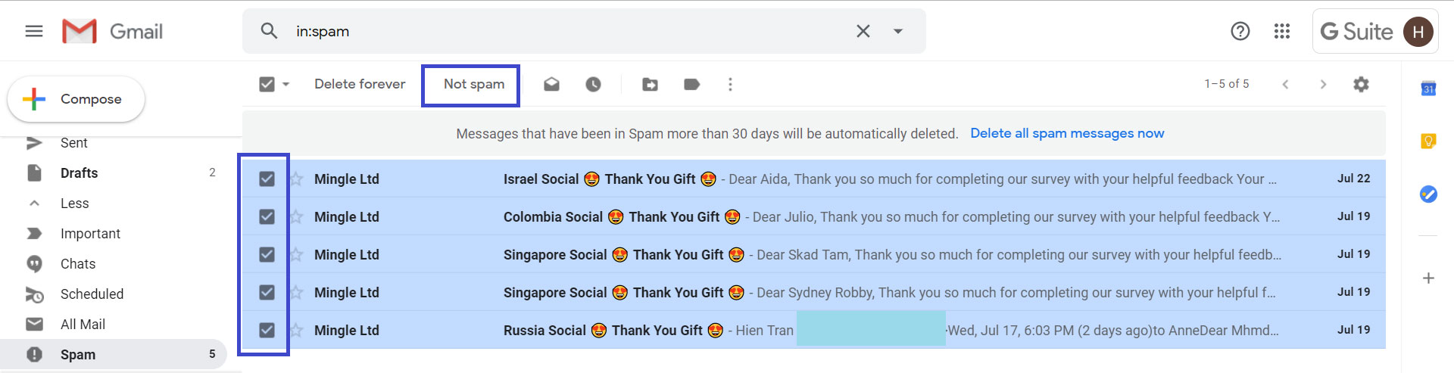Go to the Scheduled folder
Screen dimensions: 1454x373
pyautogui.click(x=92, y=294)
